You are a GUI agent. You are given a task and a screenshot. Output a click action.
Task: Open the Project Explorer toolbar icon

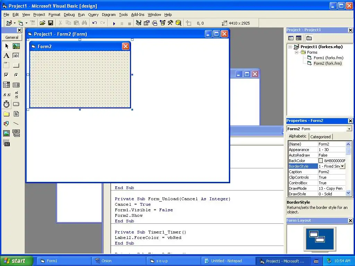(x=139, y=23)
